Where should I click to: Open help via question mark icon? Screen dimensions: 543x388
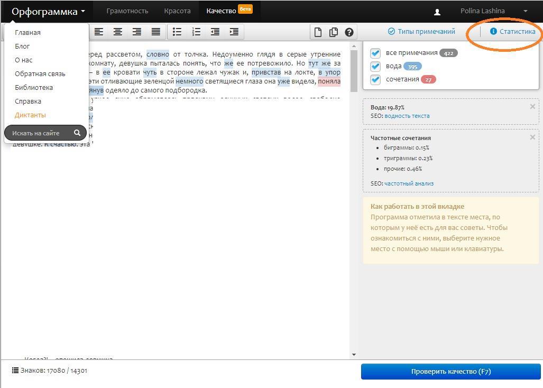pos(349,32)
